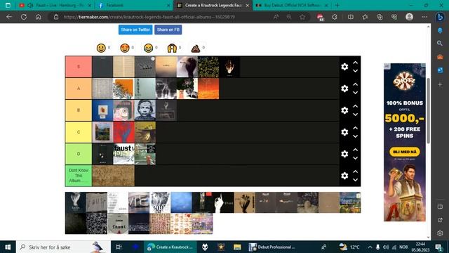449x253 pixels.
Task: Open volume control in system tray
Action: [386, 247]
